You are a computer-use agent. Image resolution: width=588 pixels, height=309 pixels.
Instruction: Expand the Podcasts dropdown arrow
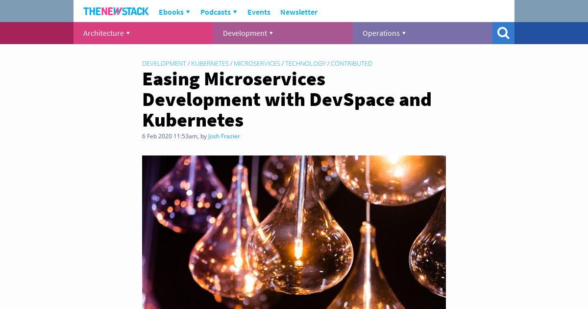pos(235,12)
